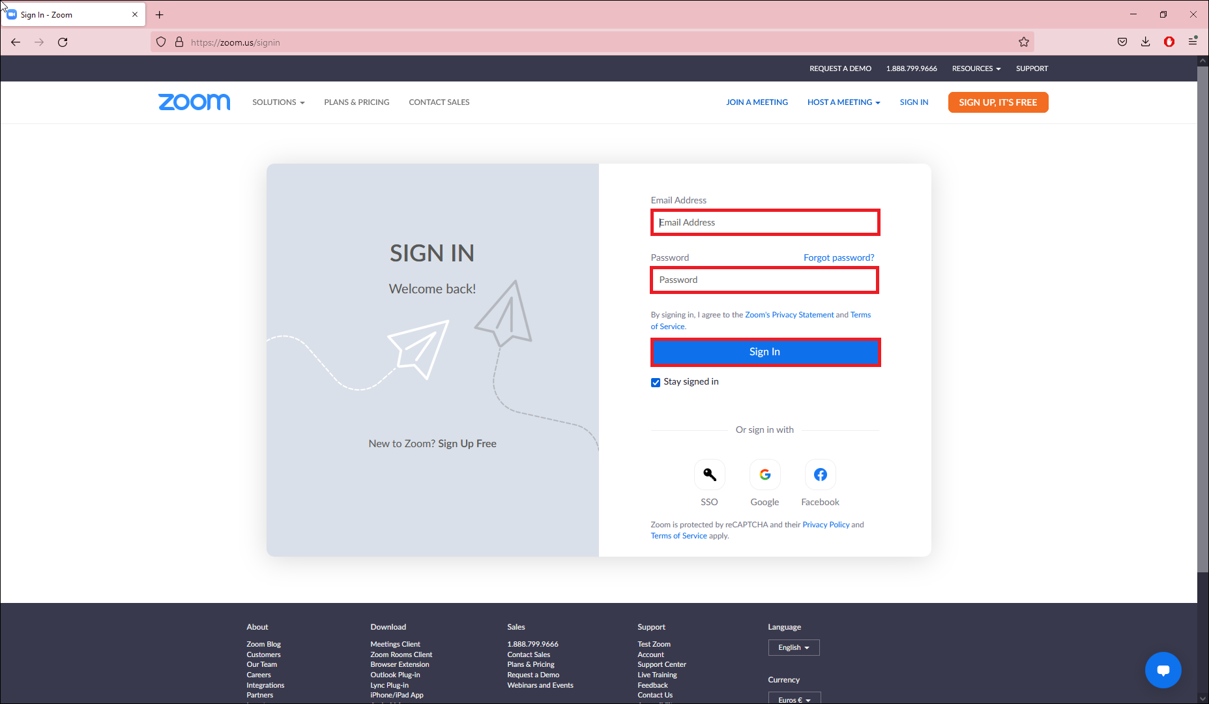Image resolution: width=1209 pixels, height=704 pixels.
Task: Click the orange Sign Up, It's Free button
Action: [x=998, y=102]
